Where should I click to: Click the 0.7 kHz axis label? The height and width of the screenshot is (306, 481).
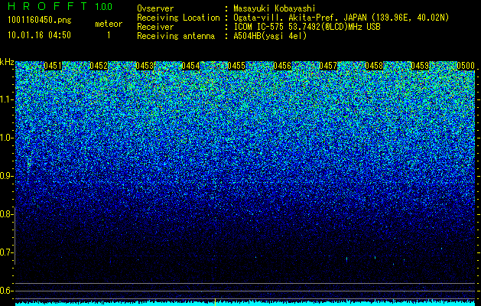click(7, 252)
